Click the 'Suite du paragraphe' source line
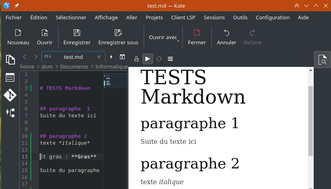This screenshot has height=189, width=331. (70, 170)
